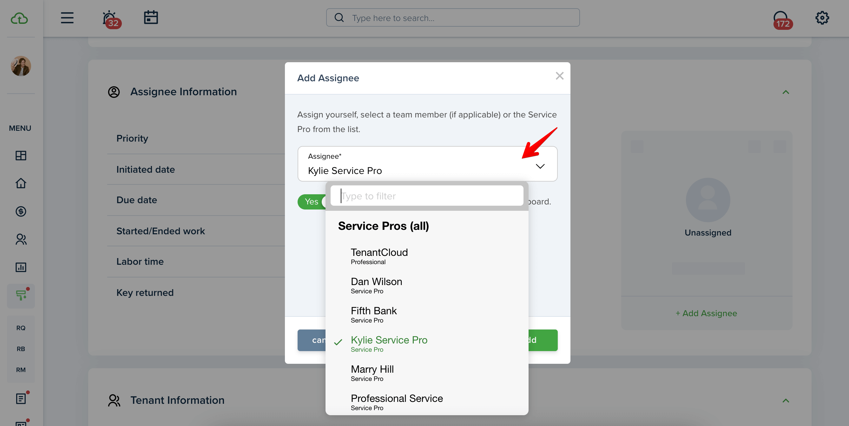This screenshot has width=849, height=426.
Task: Collapse the Assignee Information section
Action: click(x=786, y=92)
